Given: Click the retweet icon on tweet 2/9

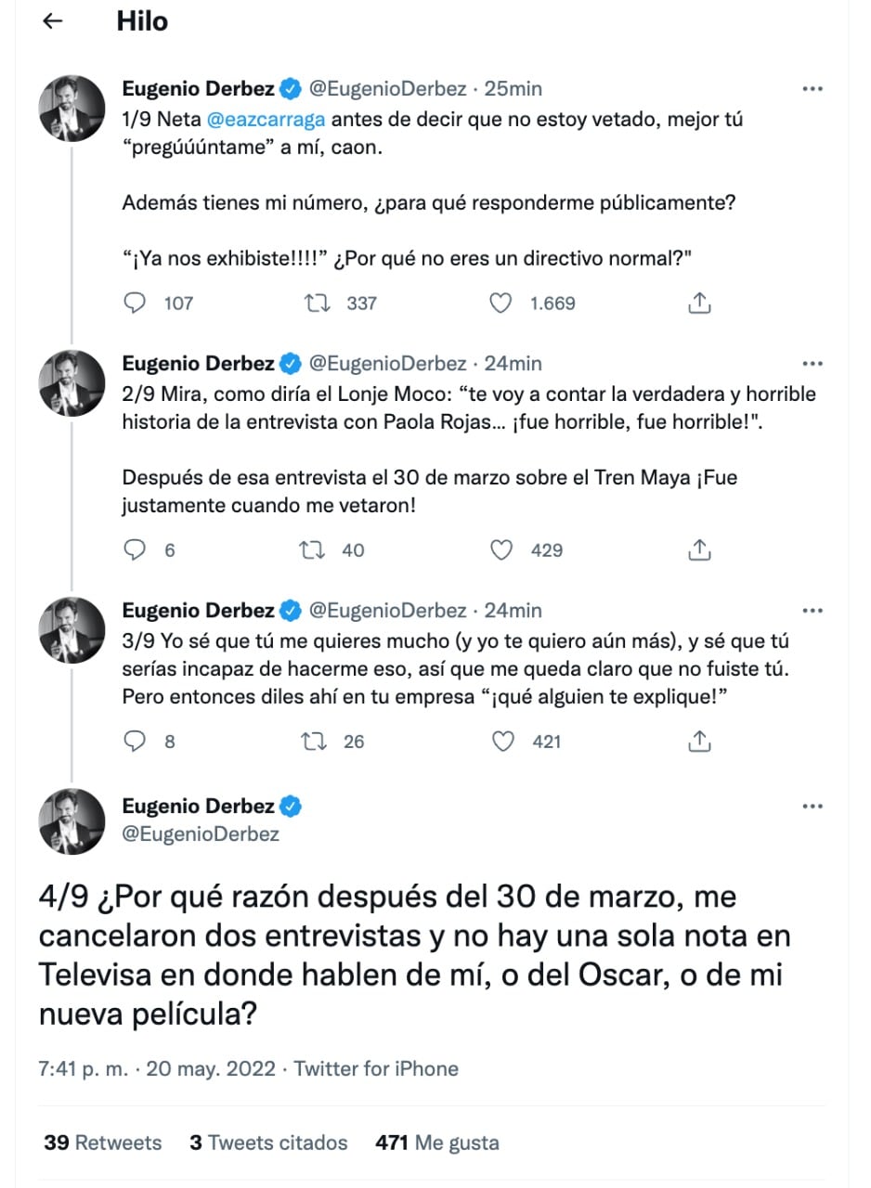Looking at the screenshot, I should pos(318,549).
